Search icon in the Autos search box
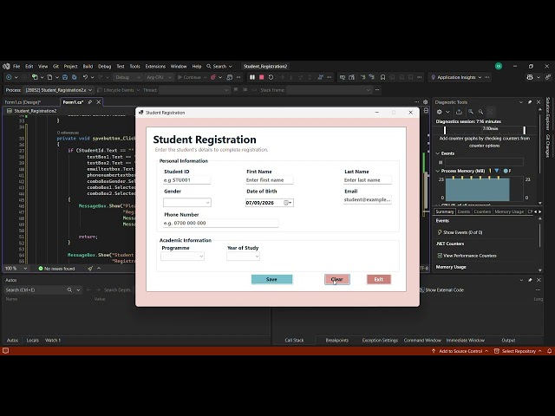The height and width of the screenshot is (416, 555). click(69, 289)
